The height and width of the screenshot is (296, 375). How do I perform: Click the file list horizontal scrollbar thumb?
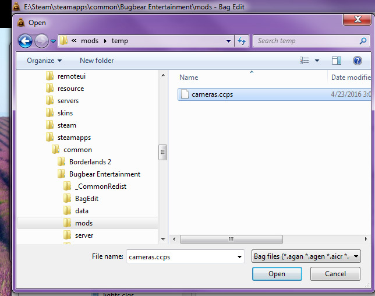click(231, 239)
